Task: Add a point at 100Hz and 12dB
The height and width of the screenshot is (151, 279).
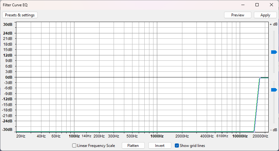Action: tap(74, 55)
